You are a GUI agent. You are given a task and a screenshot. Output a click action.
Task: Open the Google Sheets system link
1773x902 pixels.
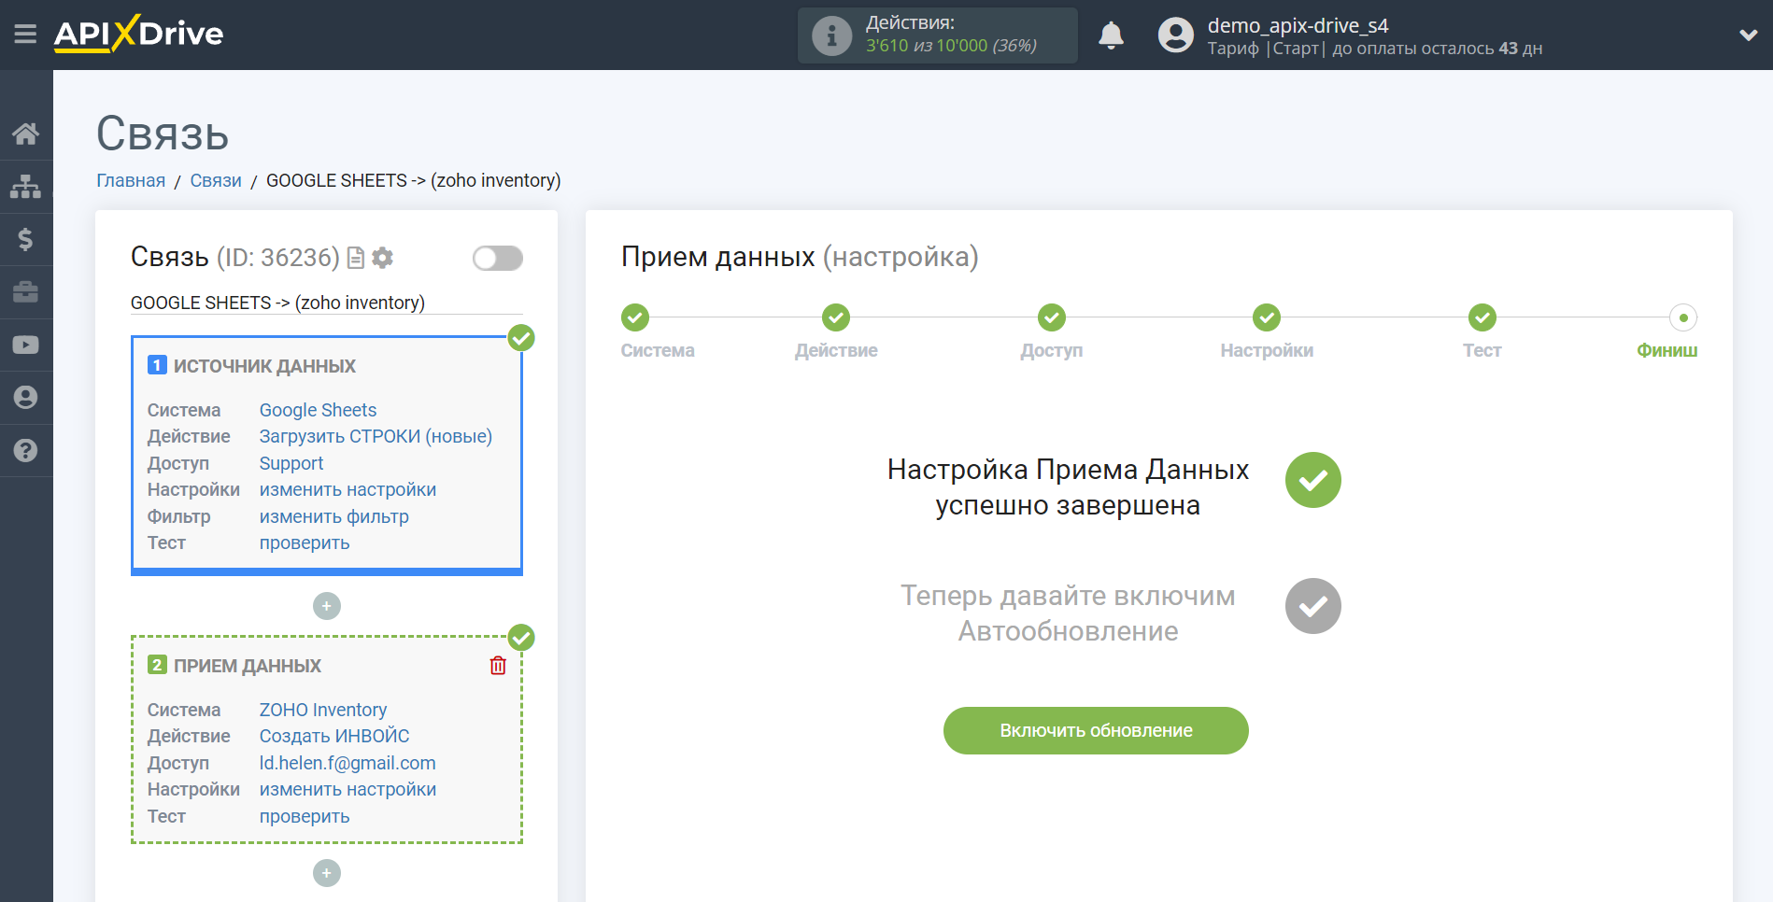pyautogui.click(x=318, y=410)
